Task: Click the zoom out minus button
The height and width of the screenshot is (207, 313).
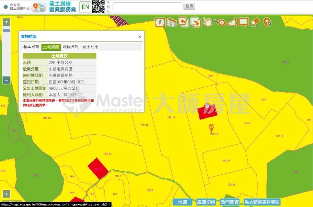Action: [x=6, y=80]
